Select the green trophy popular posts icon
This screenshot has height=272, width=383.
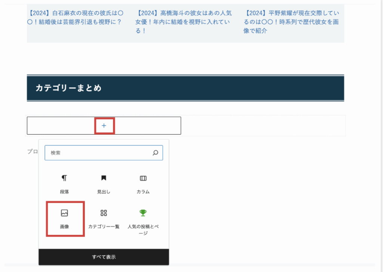click(143, 213)
